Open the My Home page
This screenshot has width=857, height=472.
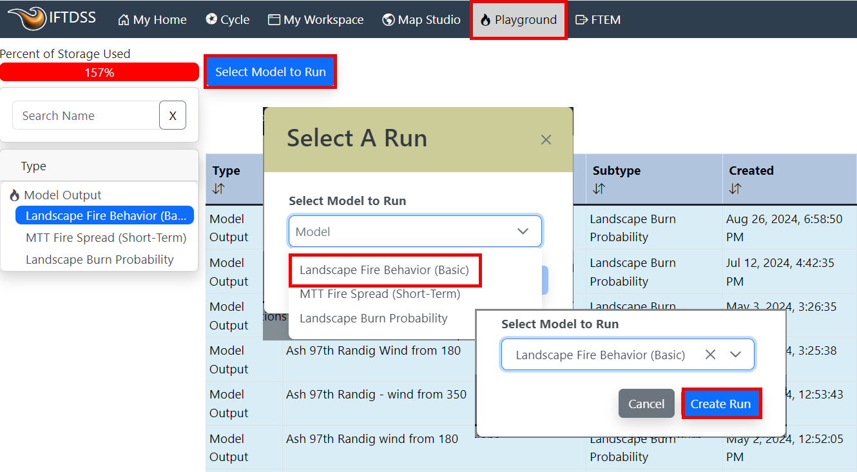click(153, 20)
